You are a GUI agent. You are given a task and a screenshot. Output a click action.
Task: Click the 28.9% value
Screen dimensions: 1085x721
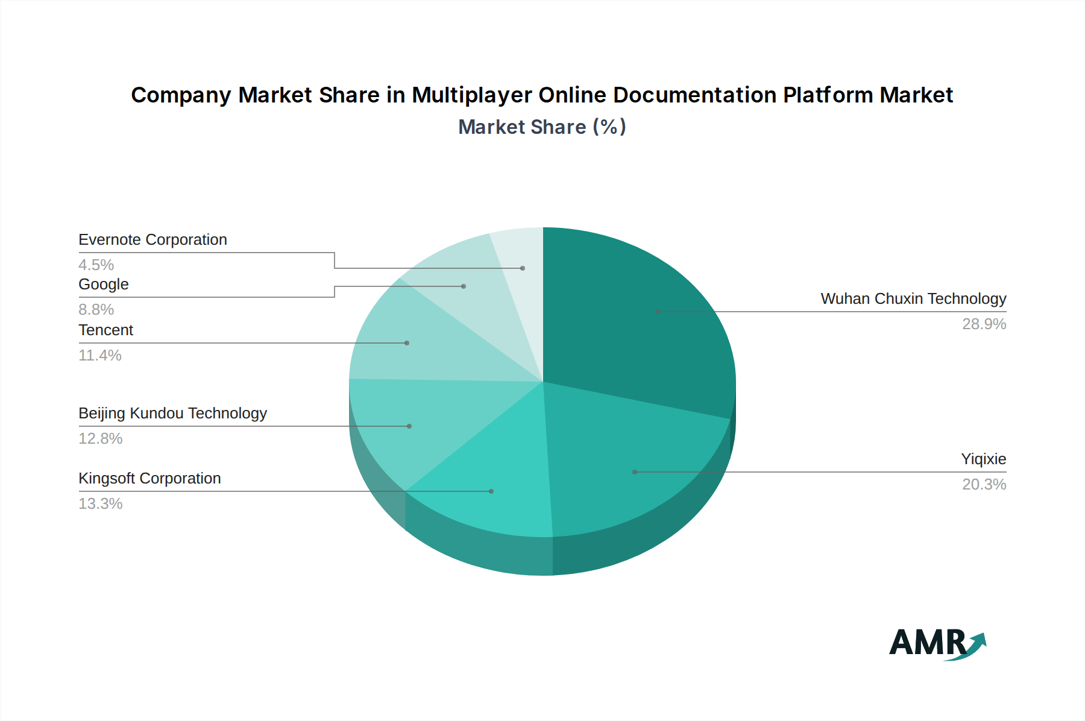pos(984,324)
